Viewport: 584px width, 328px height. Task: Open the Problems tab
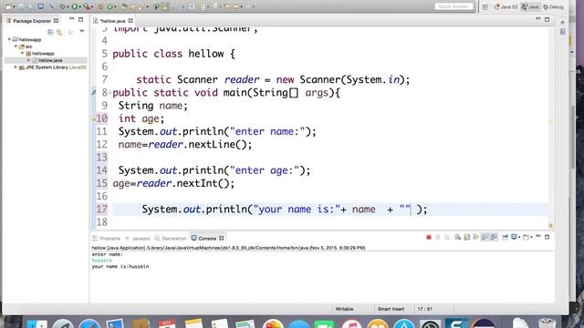coord(107,239)
